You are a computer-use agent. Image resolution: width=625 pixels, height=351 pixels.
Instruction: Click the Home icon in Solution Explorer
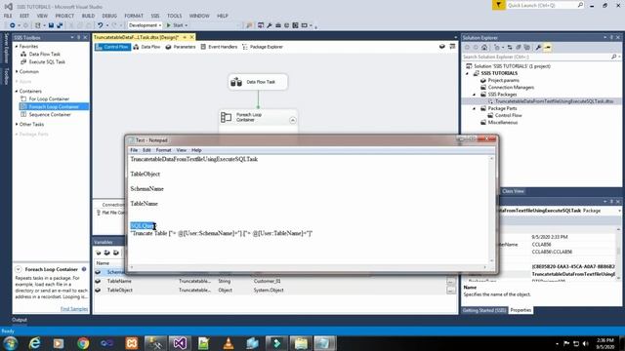(x=484, y=48)
